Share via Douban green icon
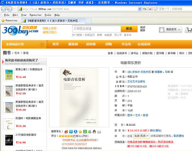 [x=85, y=132]
